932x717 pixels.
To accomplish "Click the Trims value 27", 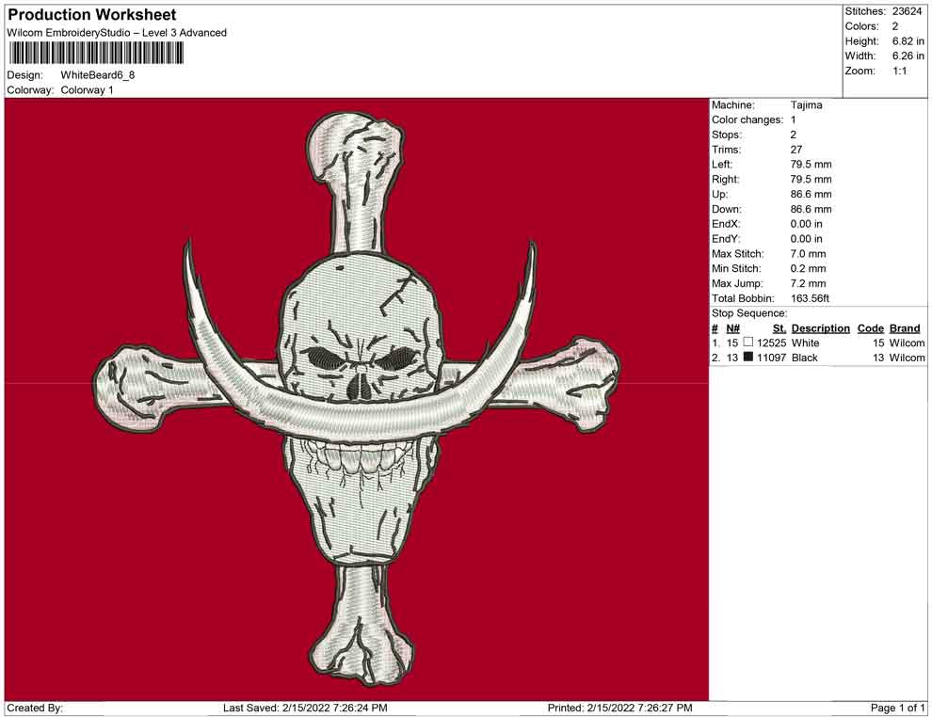I will pos(795,150).
